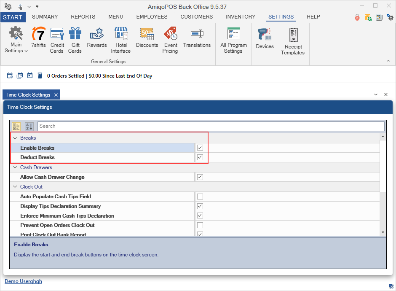Switch to the MENU tab

[116, 17]
